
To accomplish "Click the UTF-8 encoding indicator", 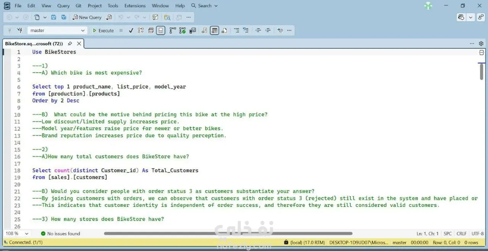I will tap(477, 234).
